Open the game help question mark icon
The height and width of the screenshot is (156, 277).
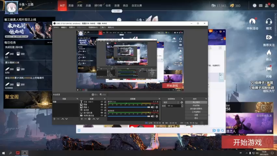(254, 6)
